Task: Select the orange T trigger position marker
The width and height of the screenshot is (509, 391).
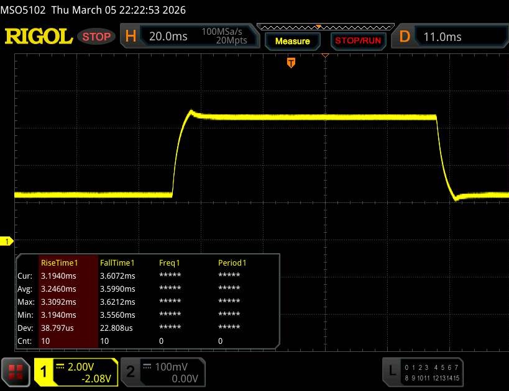Action: coord(290,62)
